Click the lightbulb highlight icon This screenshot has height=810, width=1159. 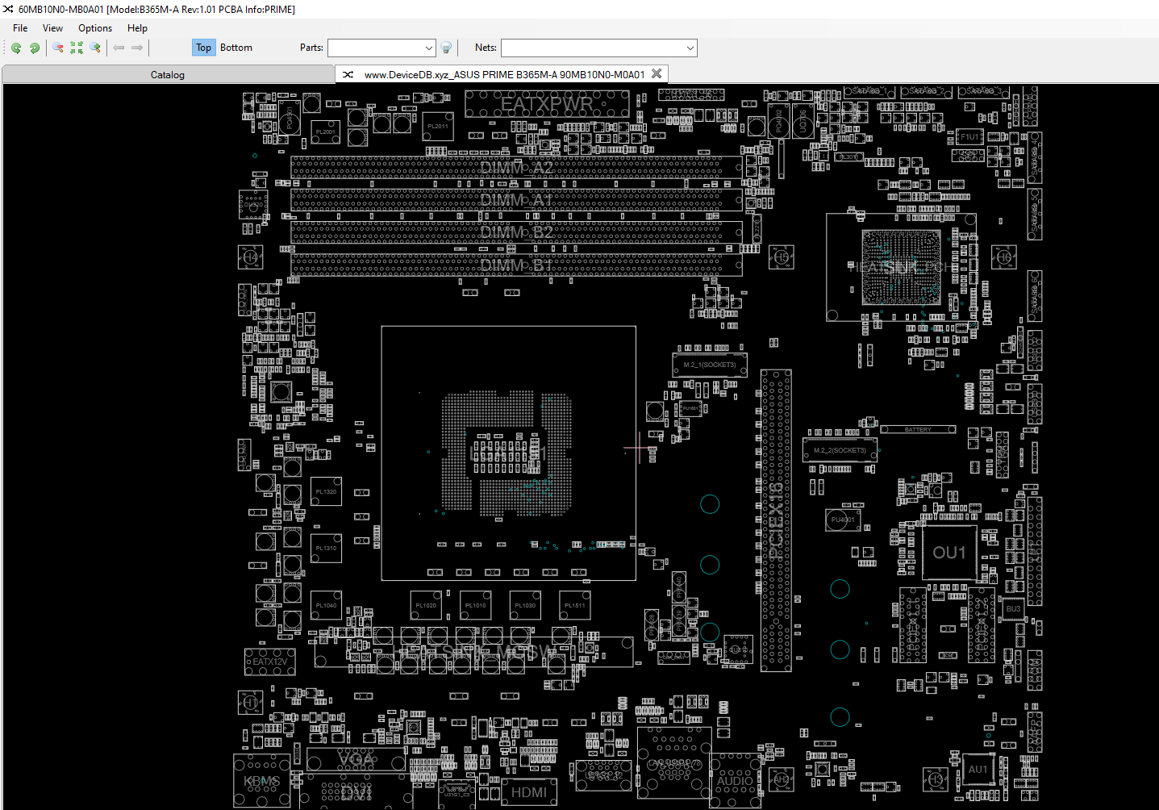[446, 48]
